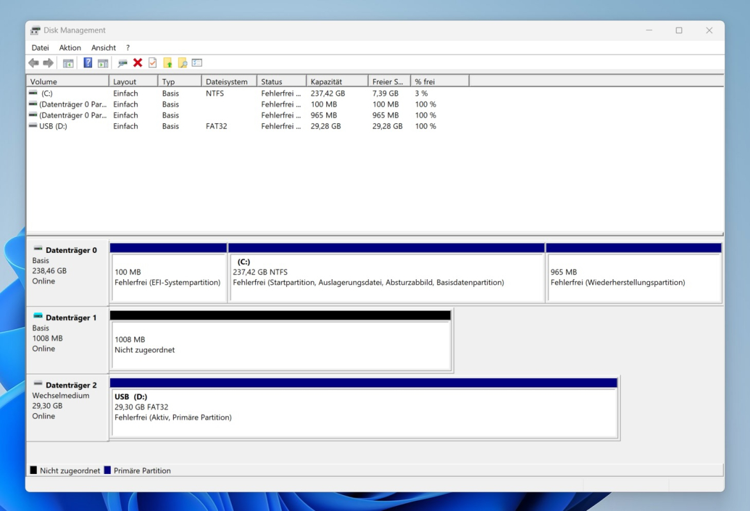Click the folder with magnifier icon
750x511 pixels.
click(x=182, y=63)
